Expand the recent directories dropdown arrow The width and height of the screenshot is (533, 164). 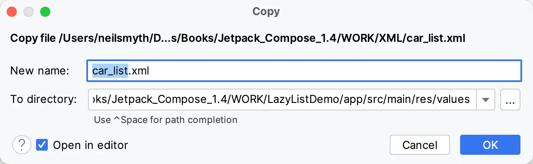(486, 100)
